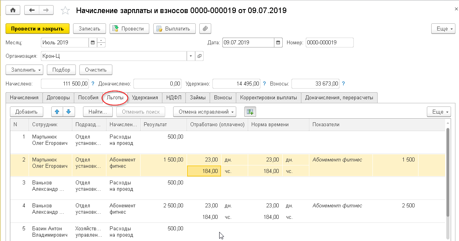Open attached files paperclip icon

(x=205, y=28)
